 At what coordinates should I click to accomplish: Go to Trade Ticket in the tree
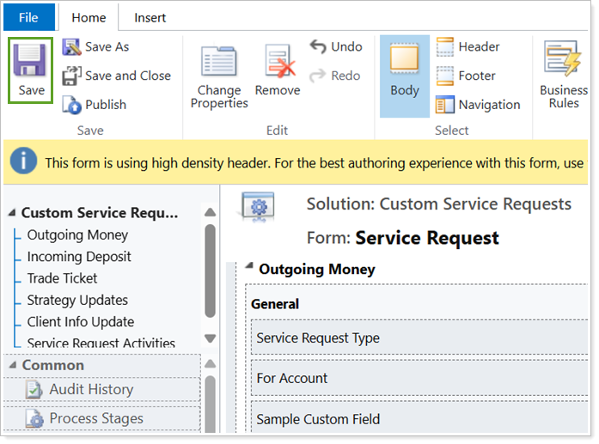62,278
